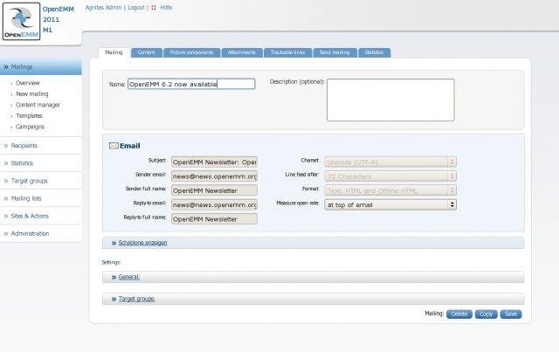Click the Agnitas Admin link
The width and height of the screenshot is (559, 352).
103,8
